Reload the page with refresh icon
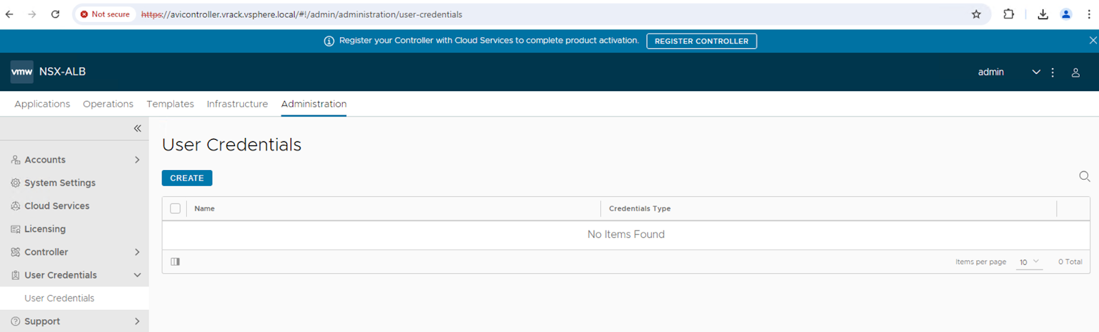 tap(56, 14)
